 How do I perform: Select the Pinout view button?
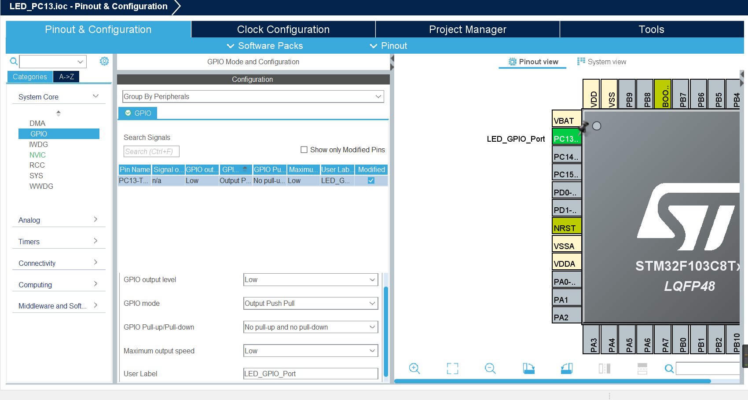click(x=533, y=62)
